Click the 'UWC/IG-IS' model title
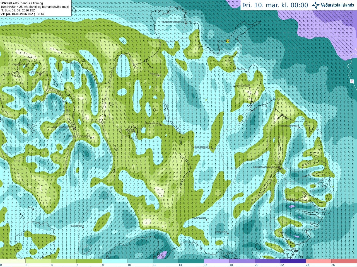This screenshot has width=357, height=267. coord(9,3)
